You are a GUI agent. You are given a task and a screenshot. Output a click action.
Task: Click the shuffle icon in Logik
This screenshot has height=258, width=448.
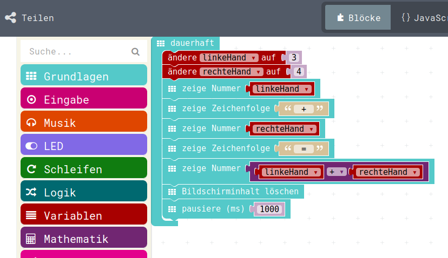click(x=31, y=192)
